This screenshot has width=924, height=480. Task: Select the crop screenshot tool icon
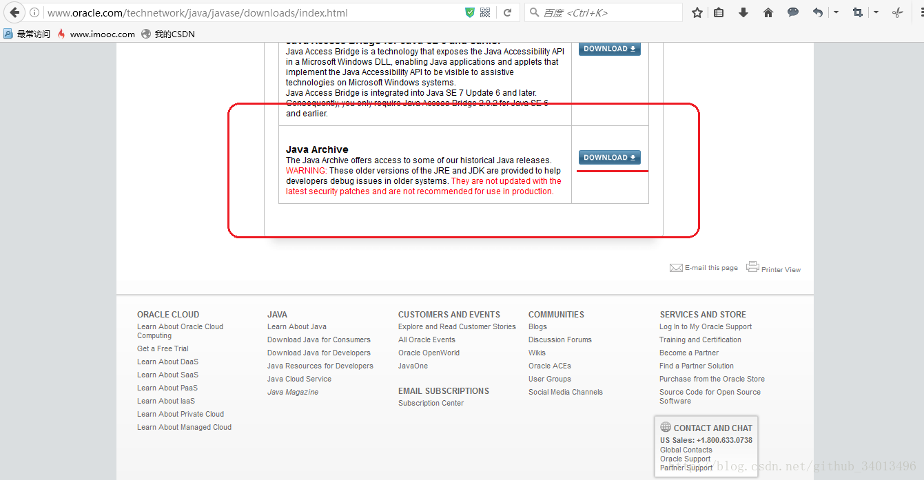pos(858,12)
